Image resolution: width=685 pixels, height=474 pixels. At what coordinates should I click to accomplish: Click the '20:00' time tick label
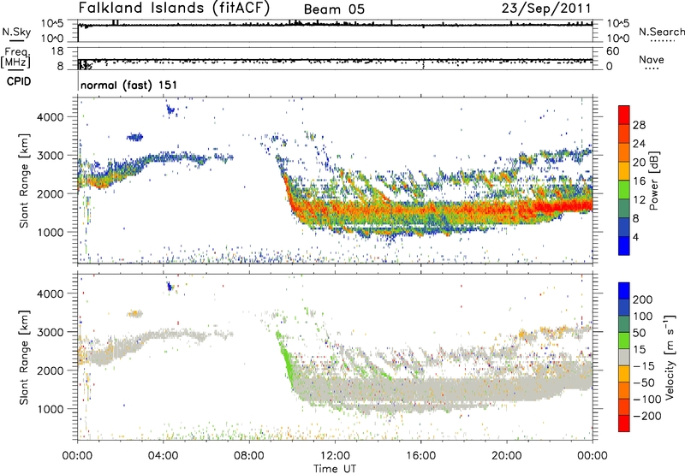point(506,456)
